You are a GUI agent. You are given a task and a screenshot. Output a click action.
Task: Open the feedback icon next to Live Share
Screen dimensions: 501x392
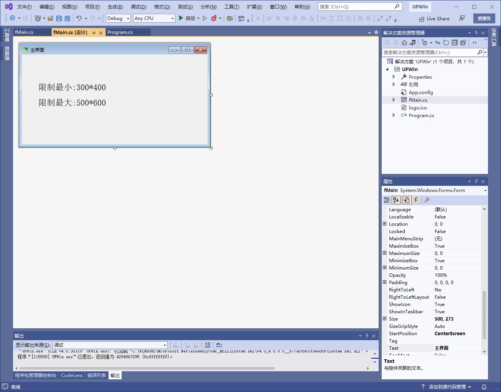(462, 18)
